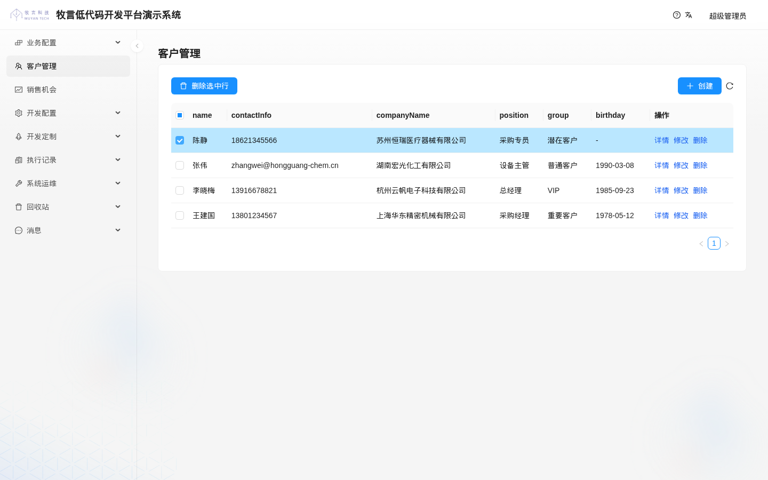Click the name cell 李晓梅
768x480 pixels.
[x=204, y=190]
